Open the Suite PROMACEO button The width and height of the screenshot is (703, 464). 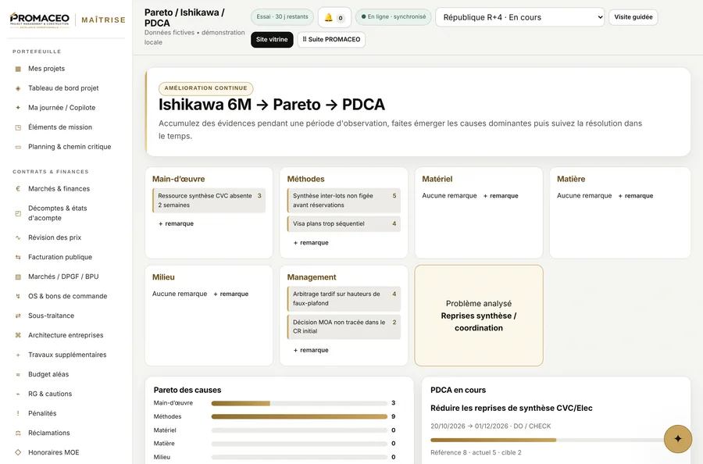331,40
